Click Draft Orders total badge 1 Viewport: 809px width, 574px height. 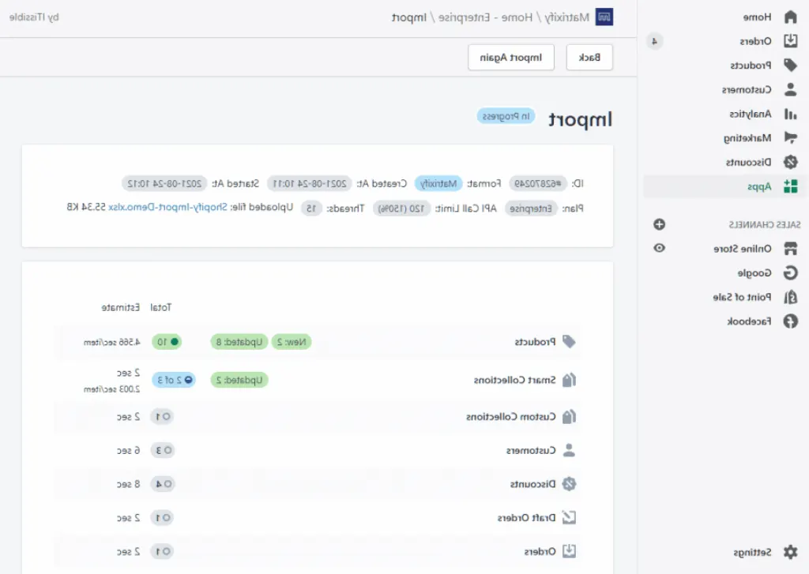pos(162,517)
